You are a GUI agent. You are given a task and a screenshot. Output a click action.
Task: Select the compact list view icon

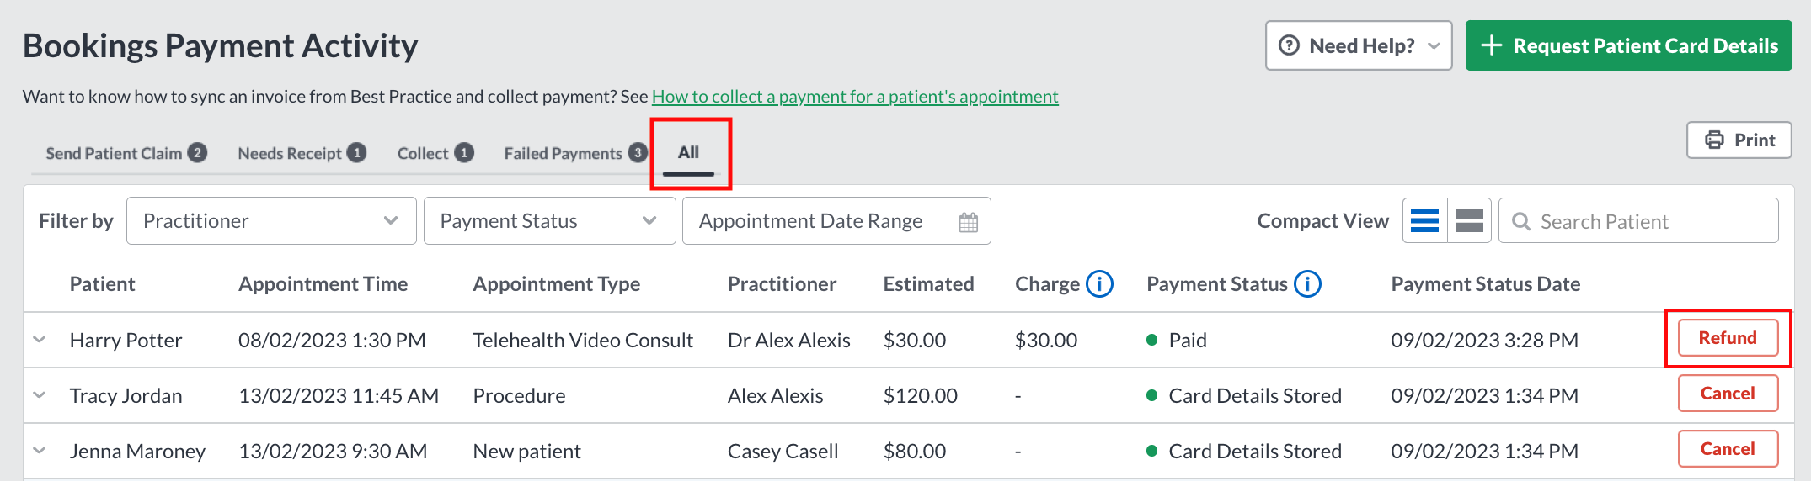[1424, 220]
